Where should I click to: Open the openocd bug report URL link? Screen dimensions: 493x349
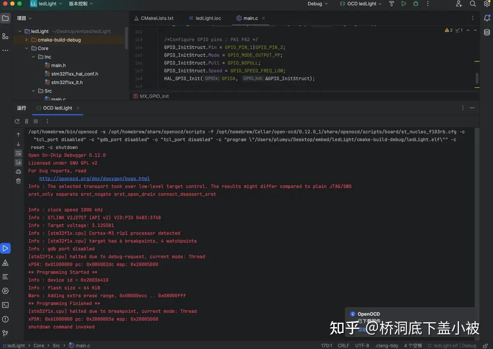click(x=94, y=178)
